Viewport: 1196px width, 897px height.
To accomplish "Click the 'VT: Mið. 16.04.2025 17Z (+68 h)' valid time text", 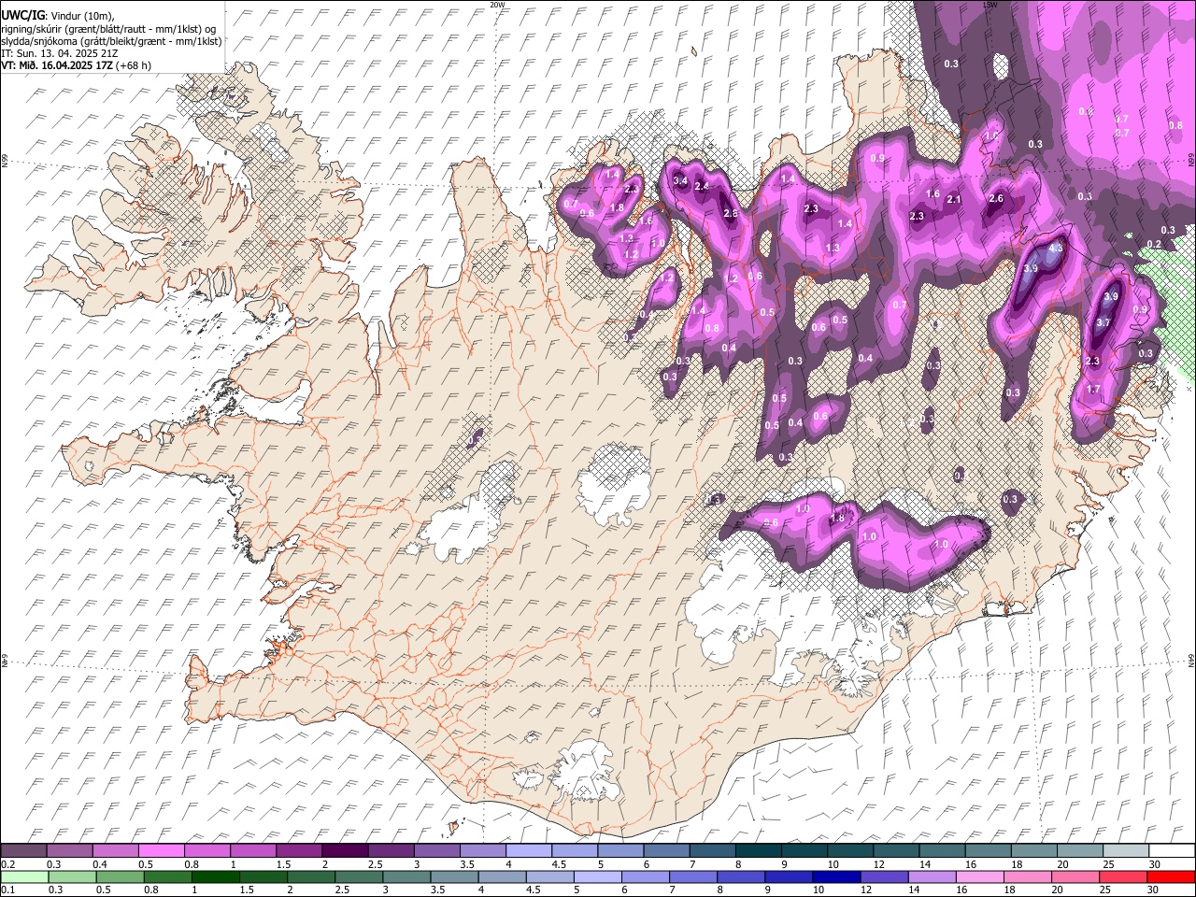I will coord(76,65).
